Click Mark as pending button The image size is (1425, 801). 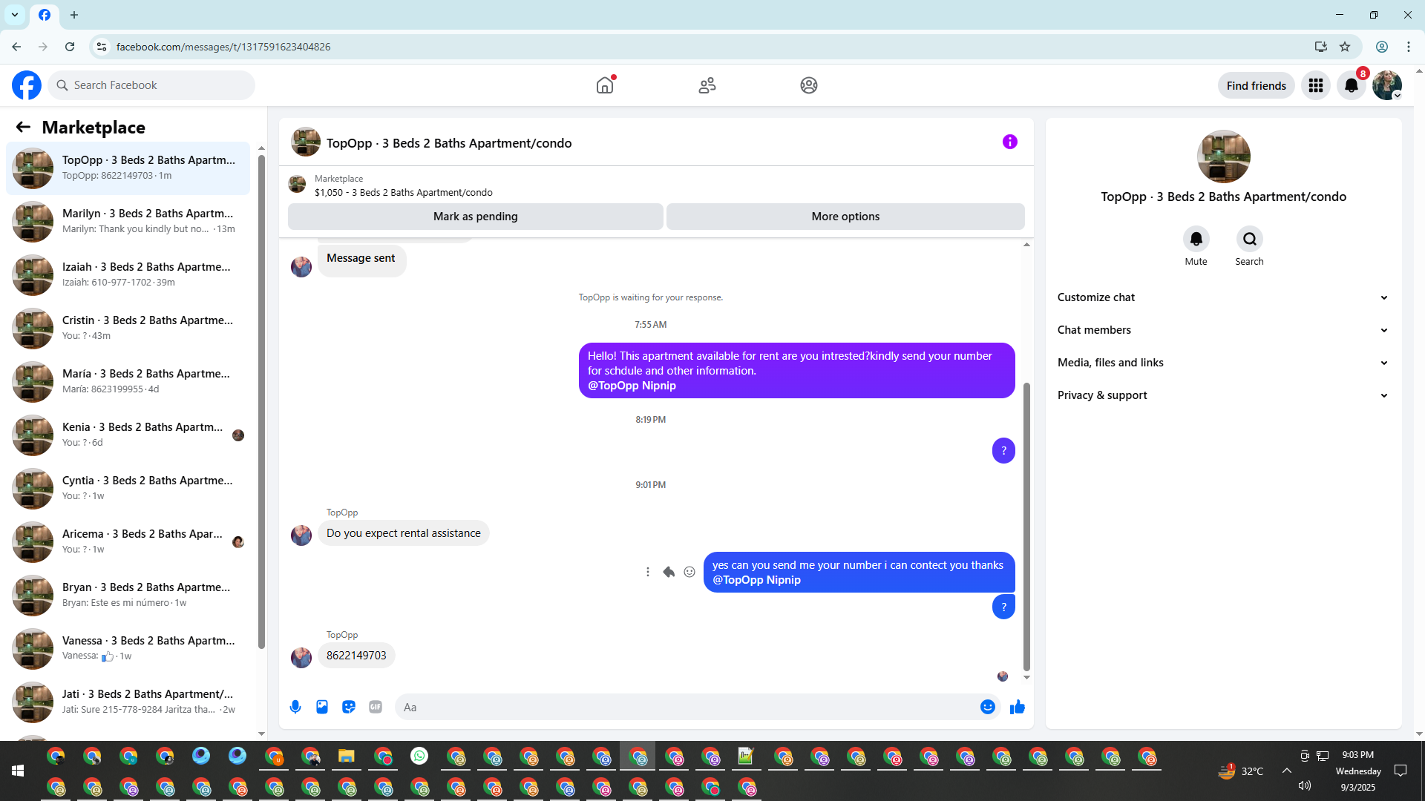pos(476,217)
